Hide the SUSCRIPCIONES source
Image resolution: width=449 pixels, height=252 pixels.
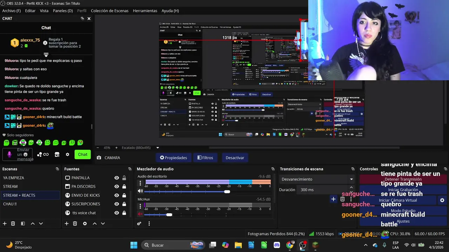[x=116, y=204]
